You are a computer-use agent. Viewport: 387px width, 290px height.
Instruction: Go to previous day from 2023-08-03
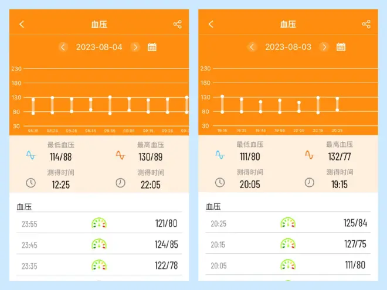tap(252, 47)
